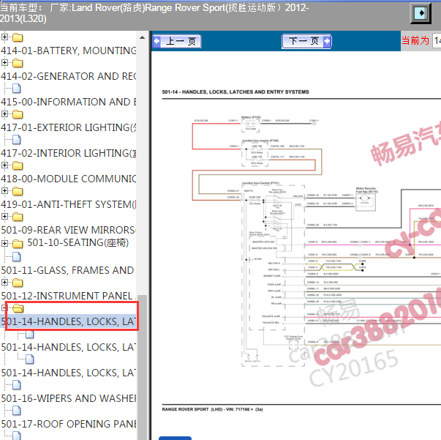441x440 pixels.
Task: Click the 当前车型 vehicle model title text
Action: pyautogui.click(x=154, y=13)
